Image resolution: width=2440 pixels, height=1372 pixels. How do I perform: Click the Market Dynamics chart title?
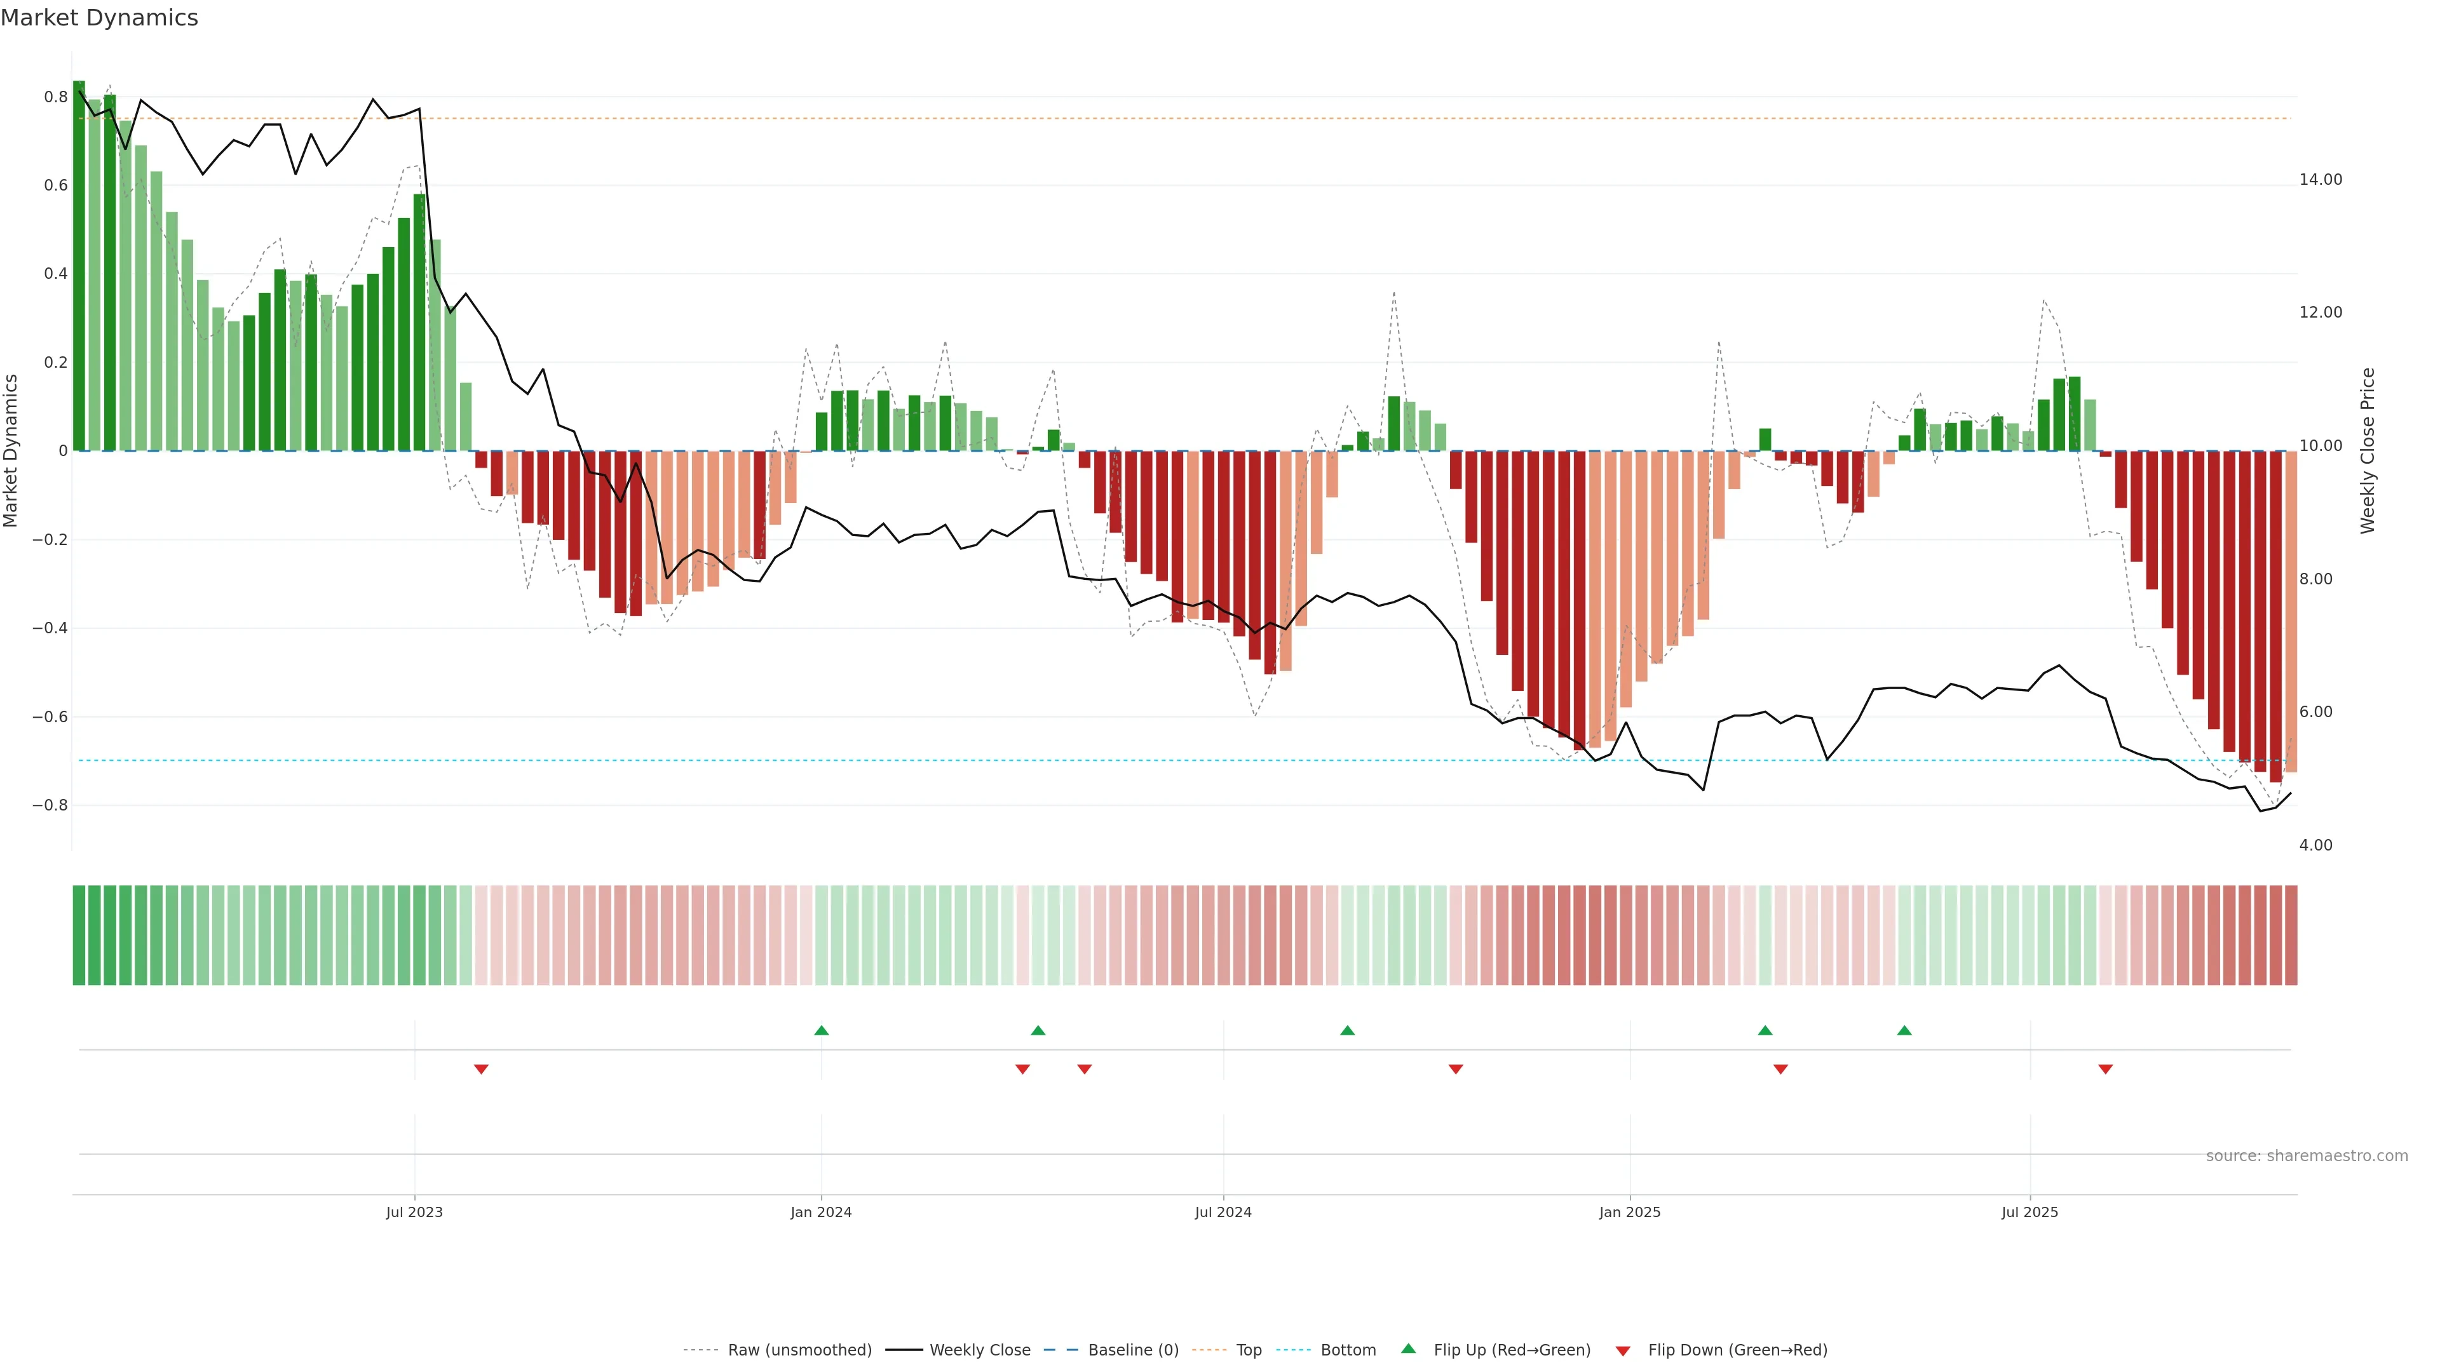tap(100, 18)
